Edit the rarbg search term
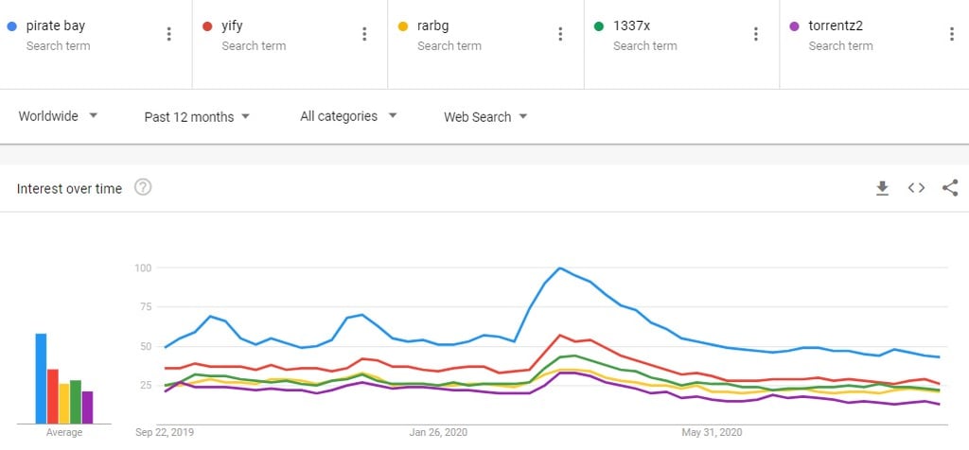 tap(432, 26)
